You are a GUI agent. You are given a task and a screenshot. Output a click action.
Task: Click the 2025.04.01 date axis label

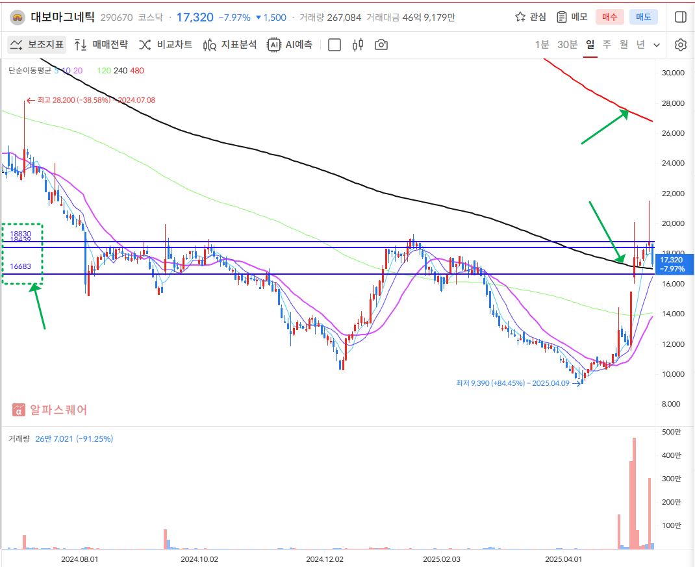[564, 559]
